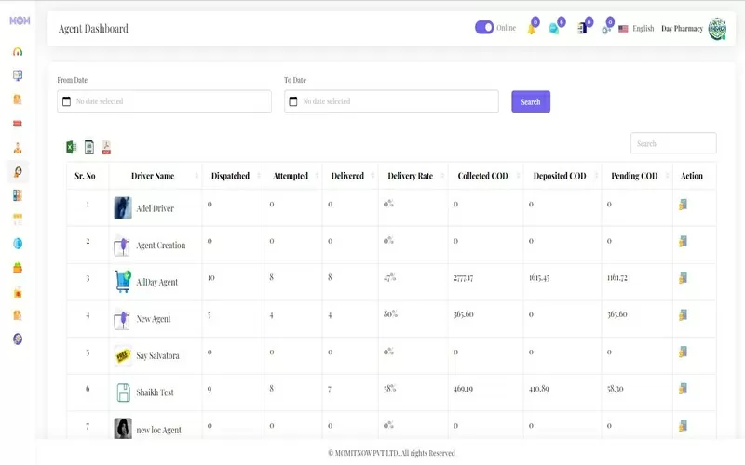The image size is (745, 465).
Task: Sort by Dispatched column
Action: [233, 176]
